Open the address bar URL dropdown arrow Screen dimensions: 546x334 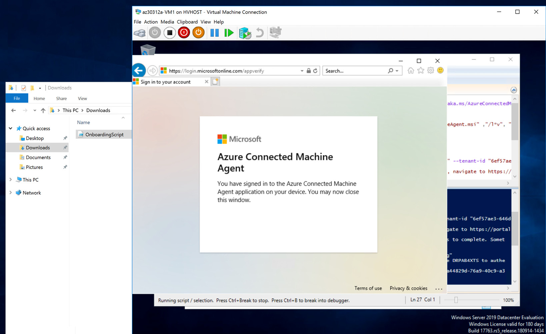pyautogui.click(x=302, y=71)
